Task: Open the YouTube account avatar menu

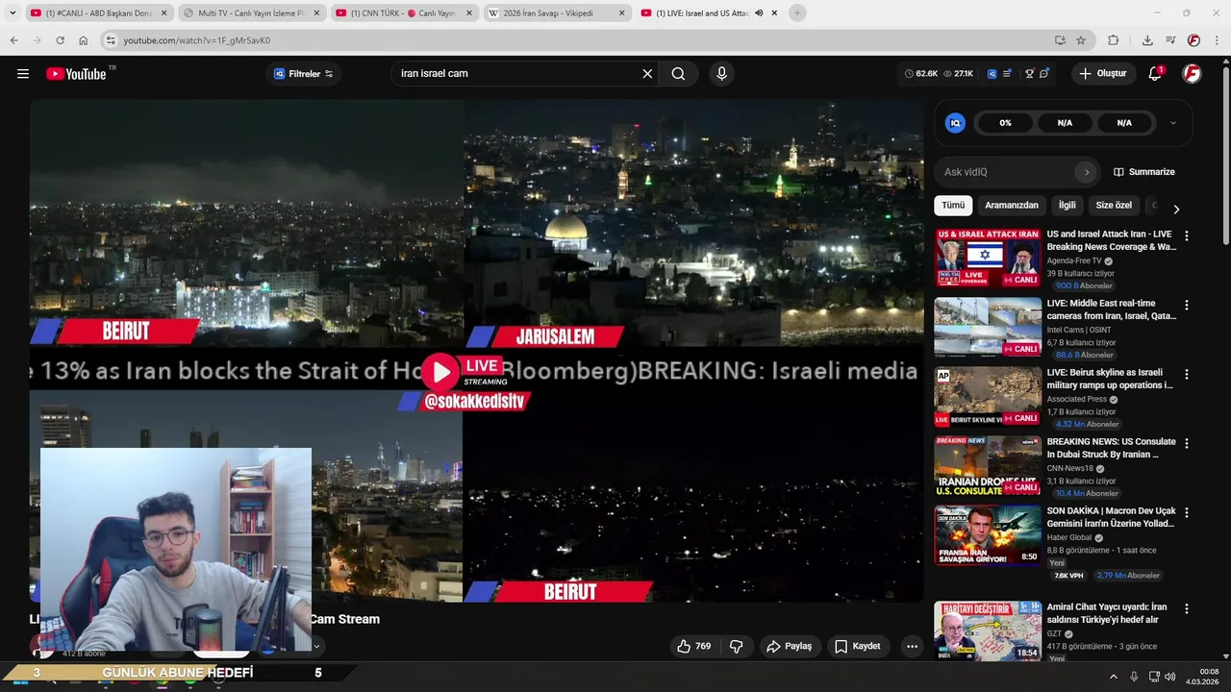Action: click(x=1192, y=74)
